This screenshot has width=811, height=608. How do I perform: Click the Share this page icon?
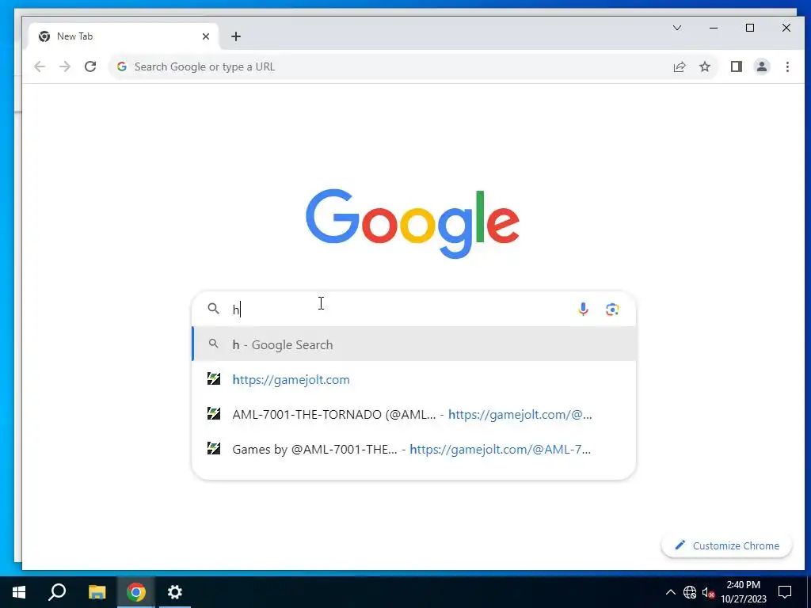[679, 66]
